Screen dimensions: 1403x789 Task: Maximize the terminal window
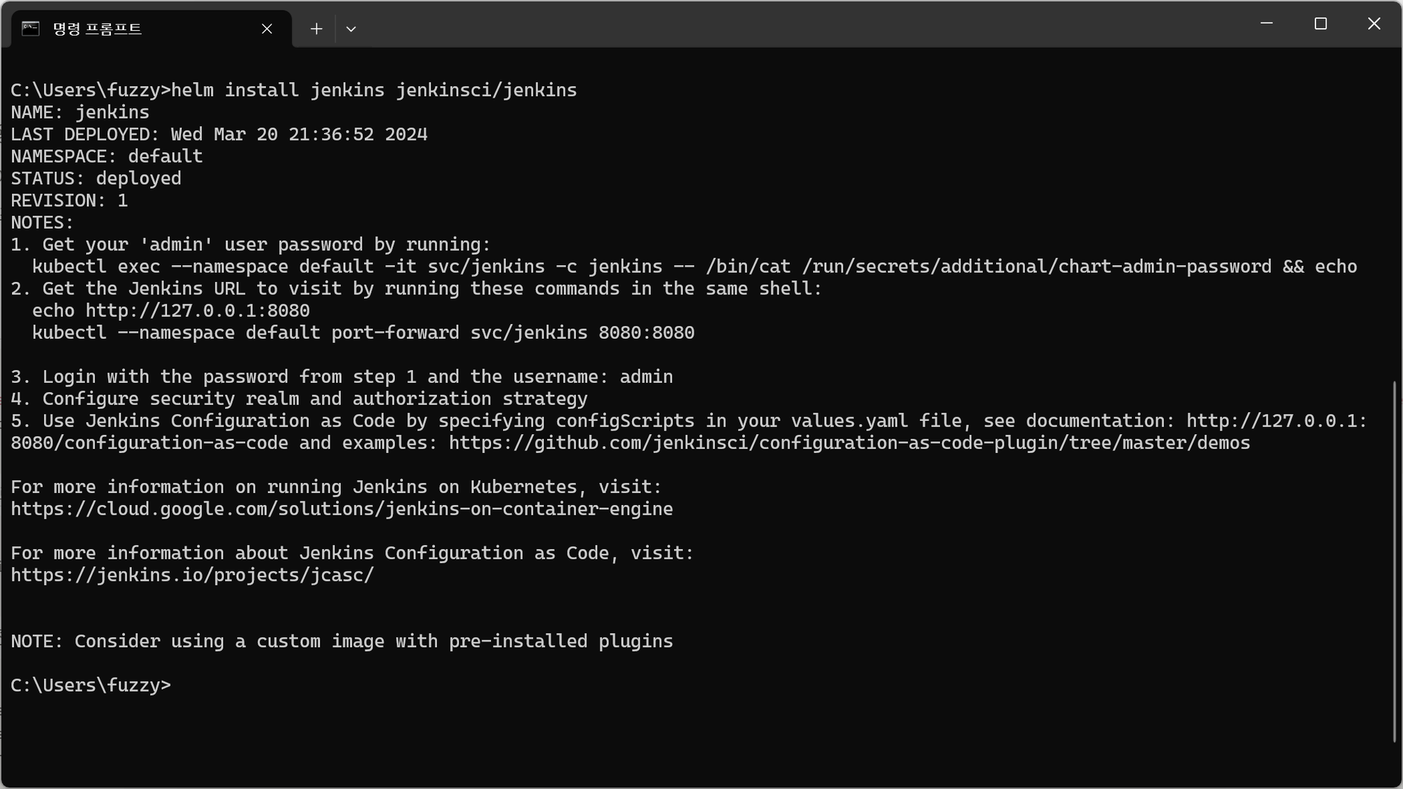1320,24
